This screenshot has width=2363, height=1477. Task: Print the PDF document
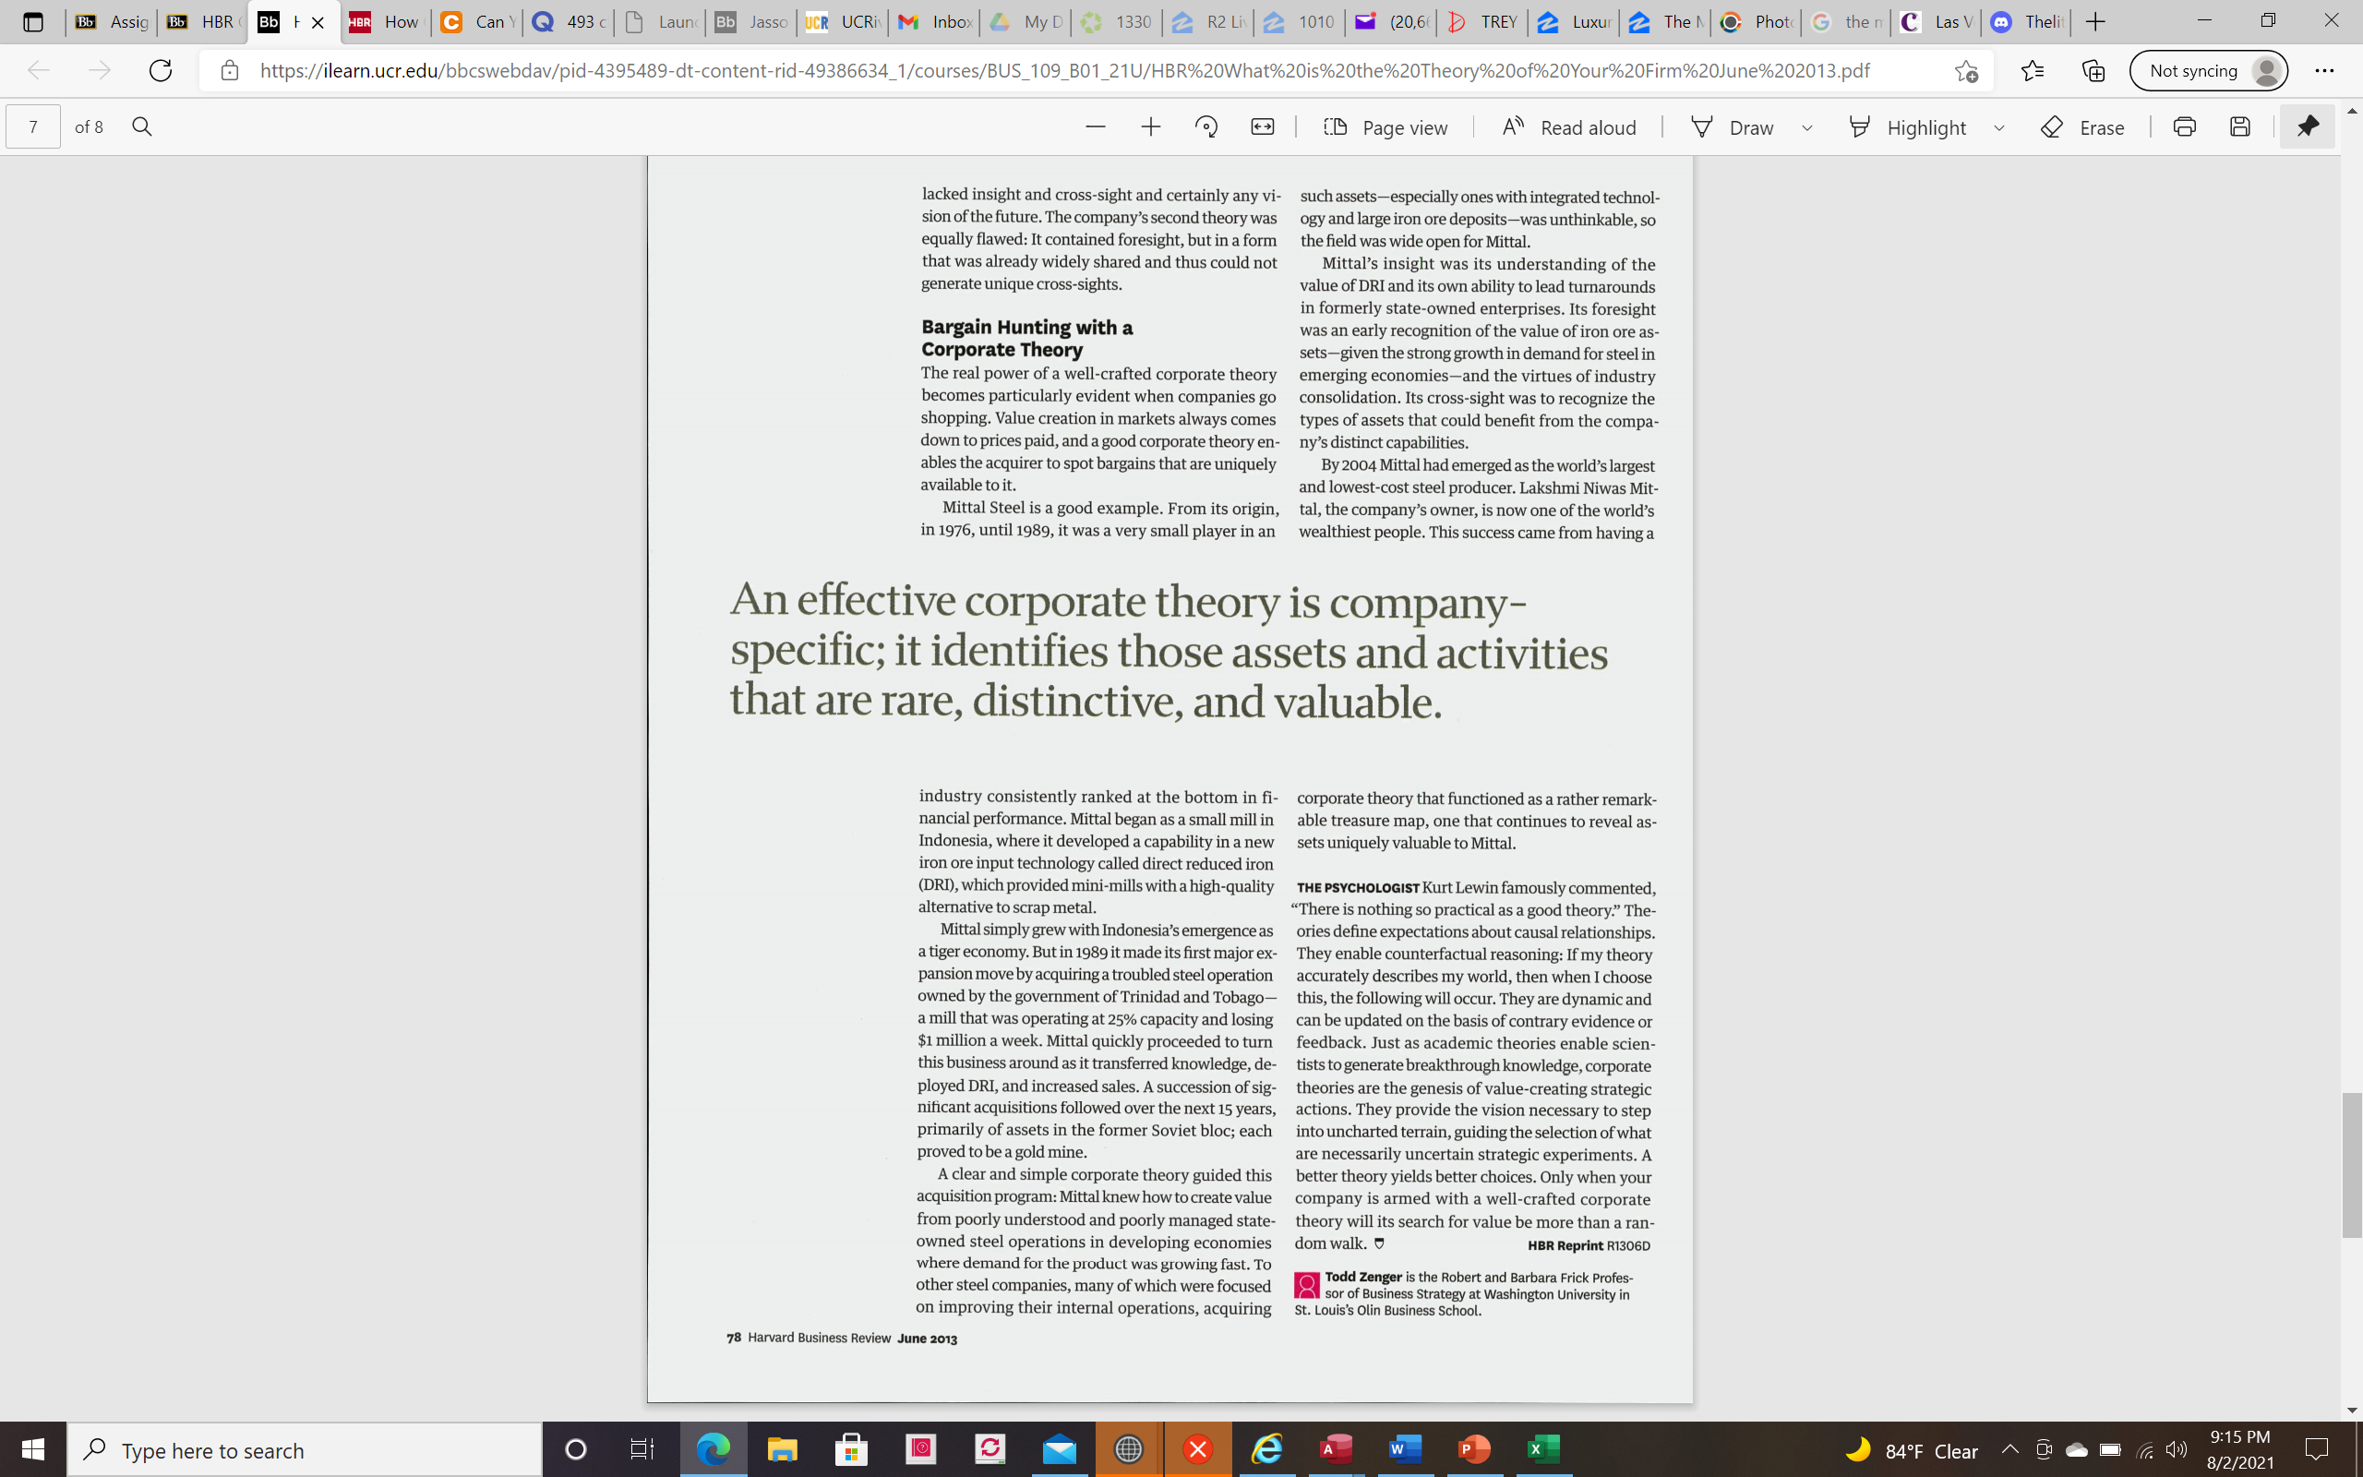coord(2184,127)
